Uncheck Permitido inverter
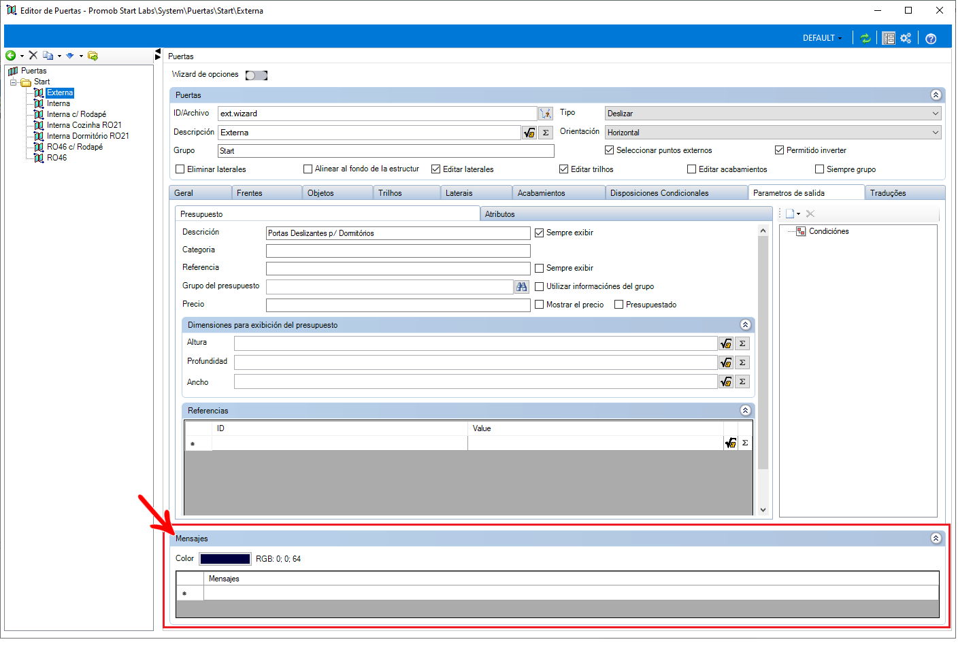The image size is (973, 646). coord(779,150)
